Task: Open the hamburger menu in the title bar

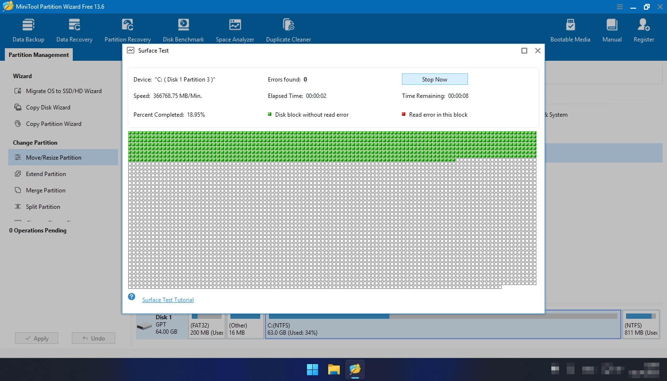Action: [620, 7]
